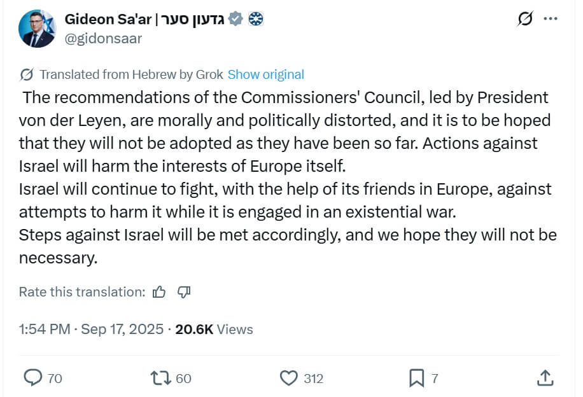The width and height of the screenshot is (583, 397).
Task: Share the post via the upload arrow
Action: (x=545, y=378)
